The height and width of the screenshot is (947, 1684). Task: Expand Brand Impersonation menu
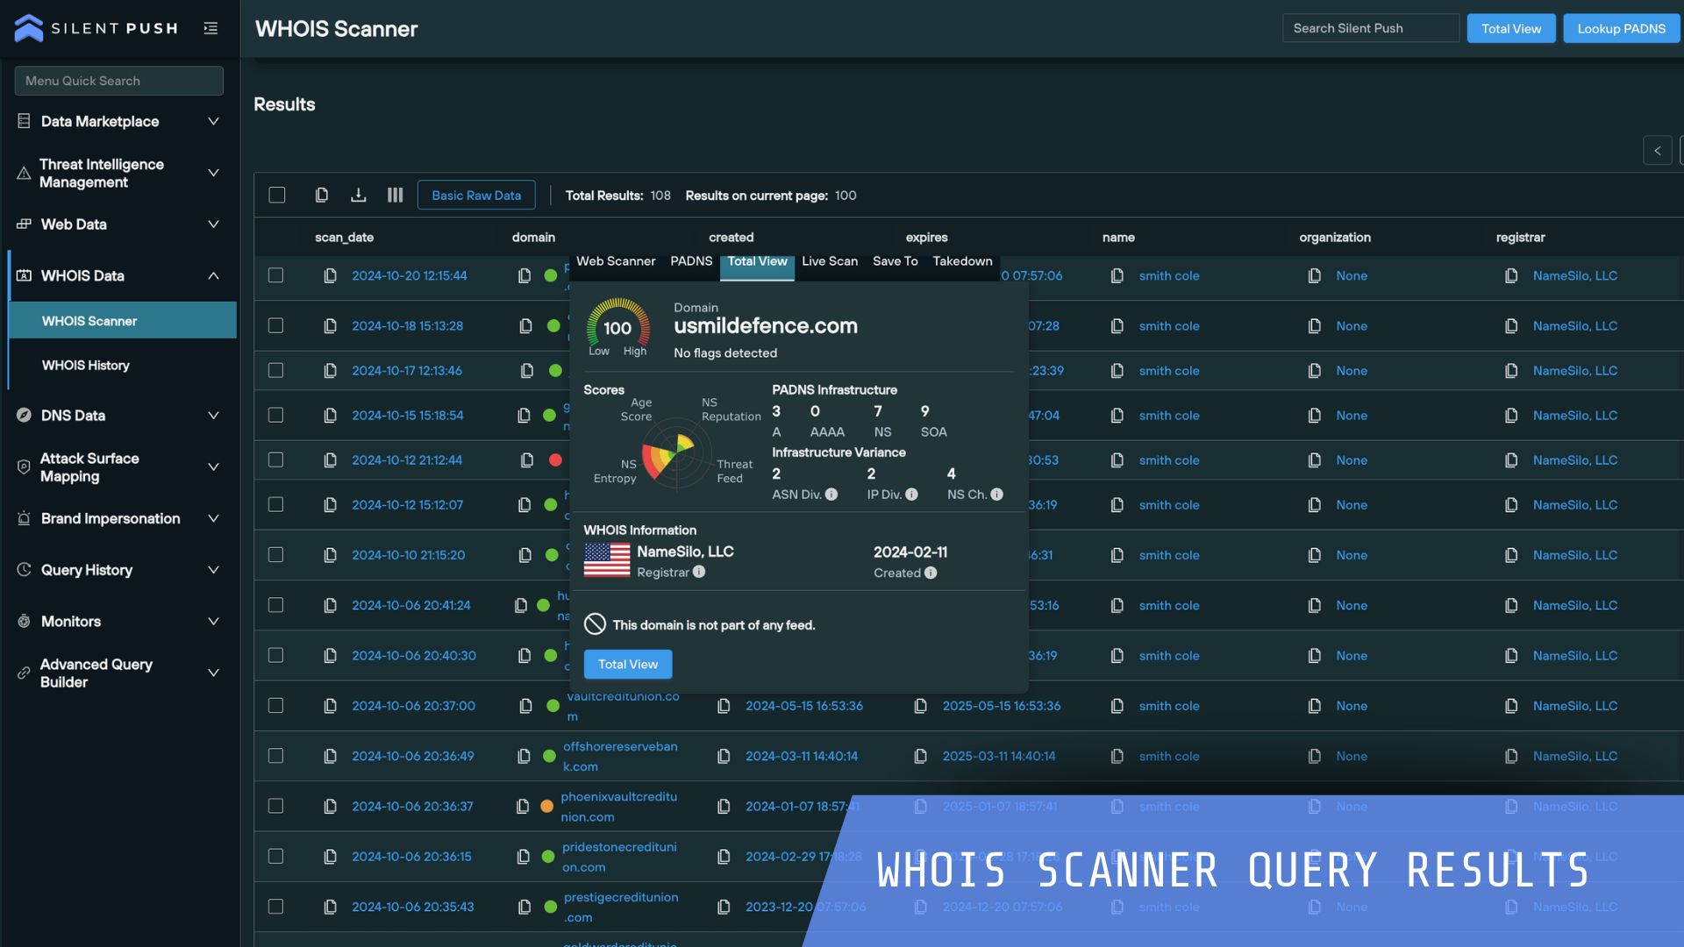pos(213,518)
